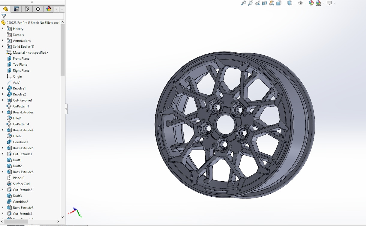The image size is (366, 226).
Task: Expand the Annotations folder
Action: click(x=3, y=40)
